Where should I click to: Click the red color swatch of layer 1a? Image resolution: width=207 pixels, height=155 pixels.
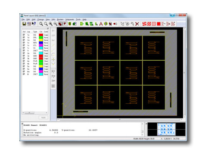point(41,35)
